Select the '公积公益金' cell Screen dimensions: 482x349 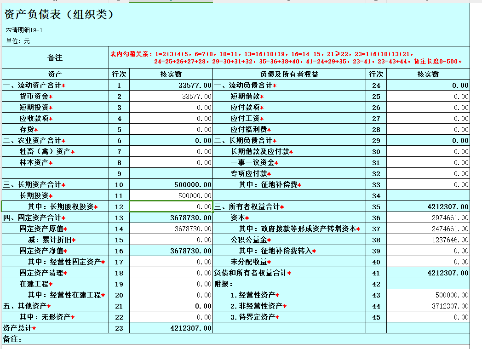pos(289,240)
